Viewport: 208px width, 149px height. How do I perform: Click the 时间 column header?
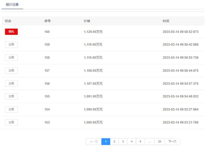[166, 21]
